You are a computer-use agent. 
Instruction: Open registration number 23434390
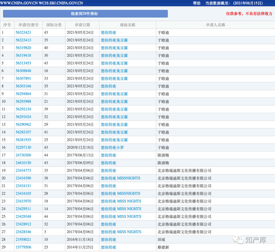click(x=23, y=178)
